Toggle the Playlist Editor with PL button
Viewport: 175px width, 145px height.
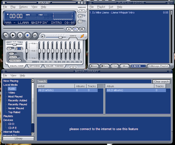tap(75, 29)
